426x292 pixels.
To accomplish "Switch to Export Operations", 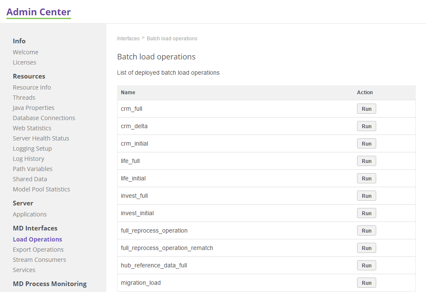I will (x=38, y=249).
